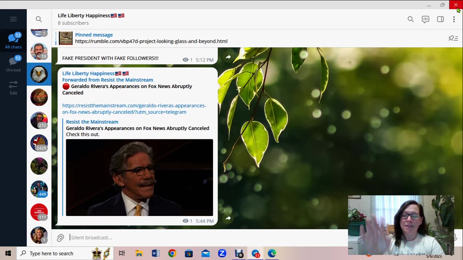Forward the Geraldo Rivera message

[228, 218]
